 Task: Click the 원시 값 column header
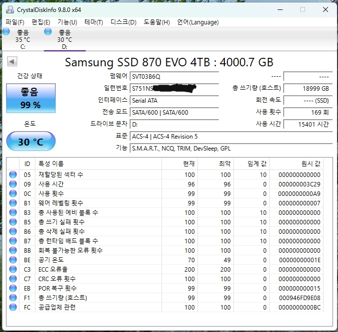tap(297, 164)
